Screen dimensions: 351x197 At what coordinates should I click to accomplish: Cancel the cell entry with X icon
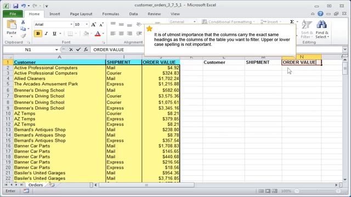click(71, 50)
